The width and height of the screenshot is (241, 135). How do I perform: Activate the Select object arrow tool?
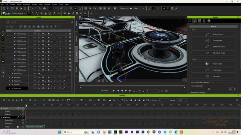(40, 8)
